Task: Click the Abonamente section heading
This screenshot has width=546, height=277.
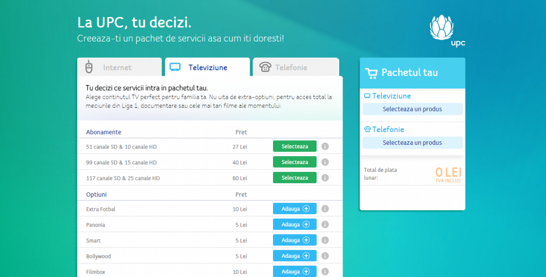Action: [x=104, y=132]
